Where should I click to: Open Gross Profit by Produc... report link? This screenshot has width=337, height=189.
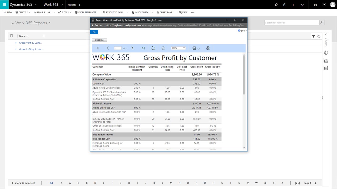(31, 49)
